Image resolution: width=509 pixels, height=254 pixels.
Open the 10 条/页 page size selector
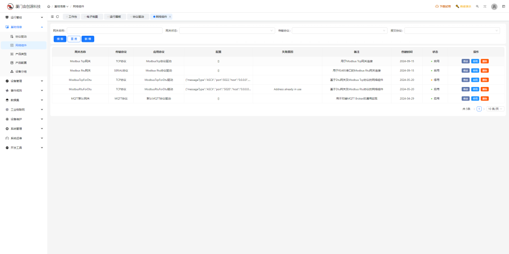495,109
